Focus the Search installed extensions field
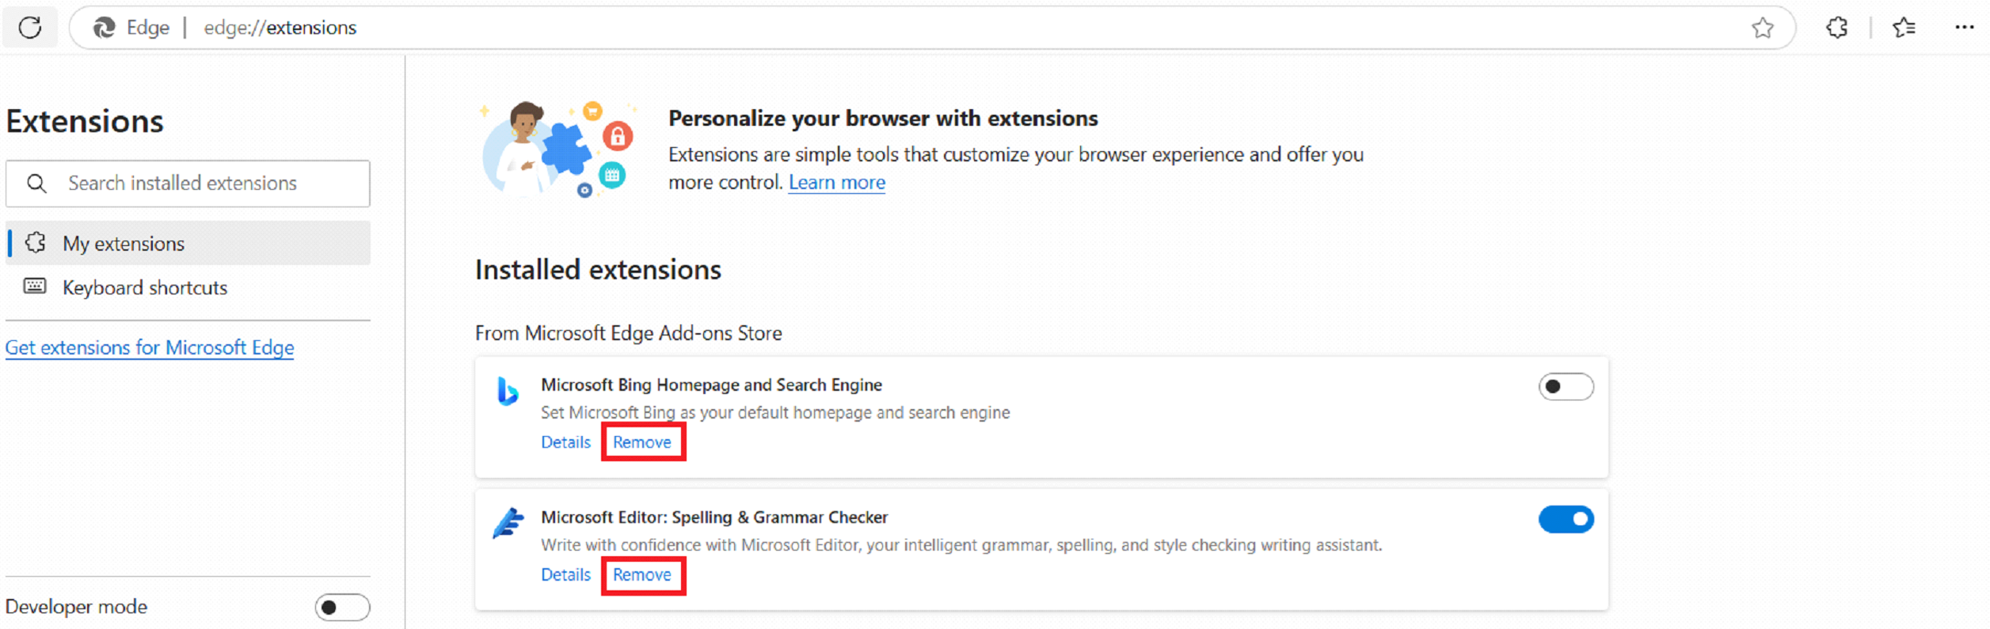 point(188,184)
